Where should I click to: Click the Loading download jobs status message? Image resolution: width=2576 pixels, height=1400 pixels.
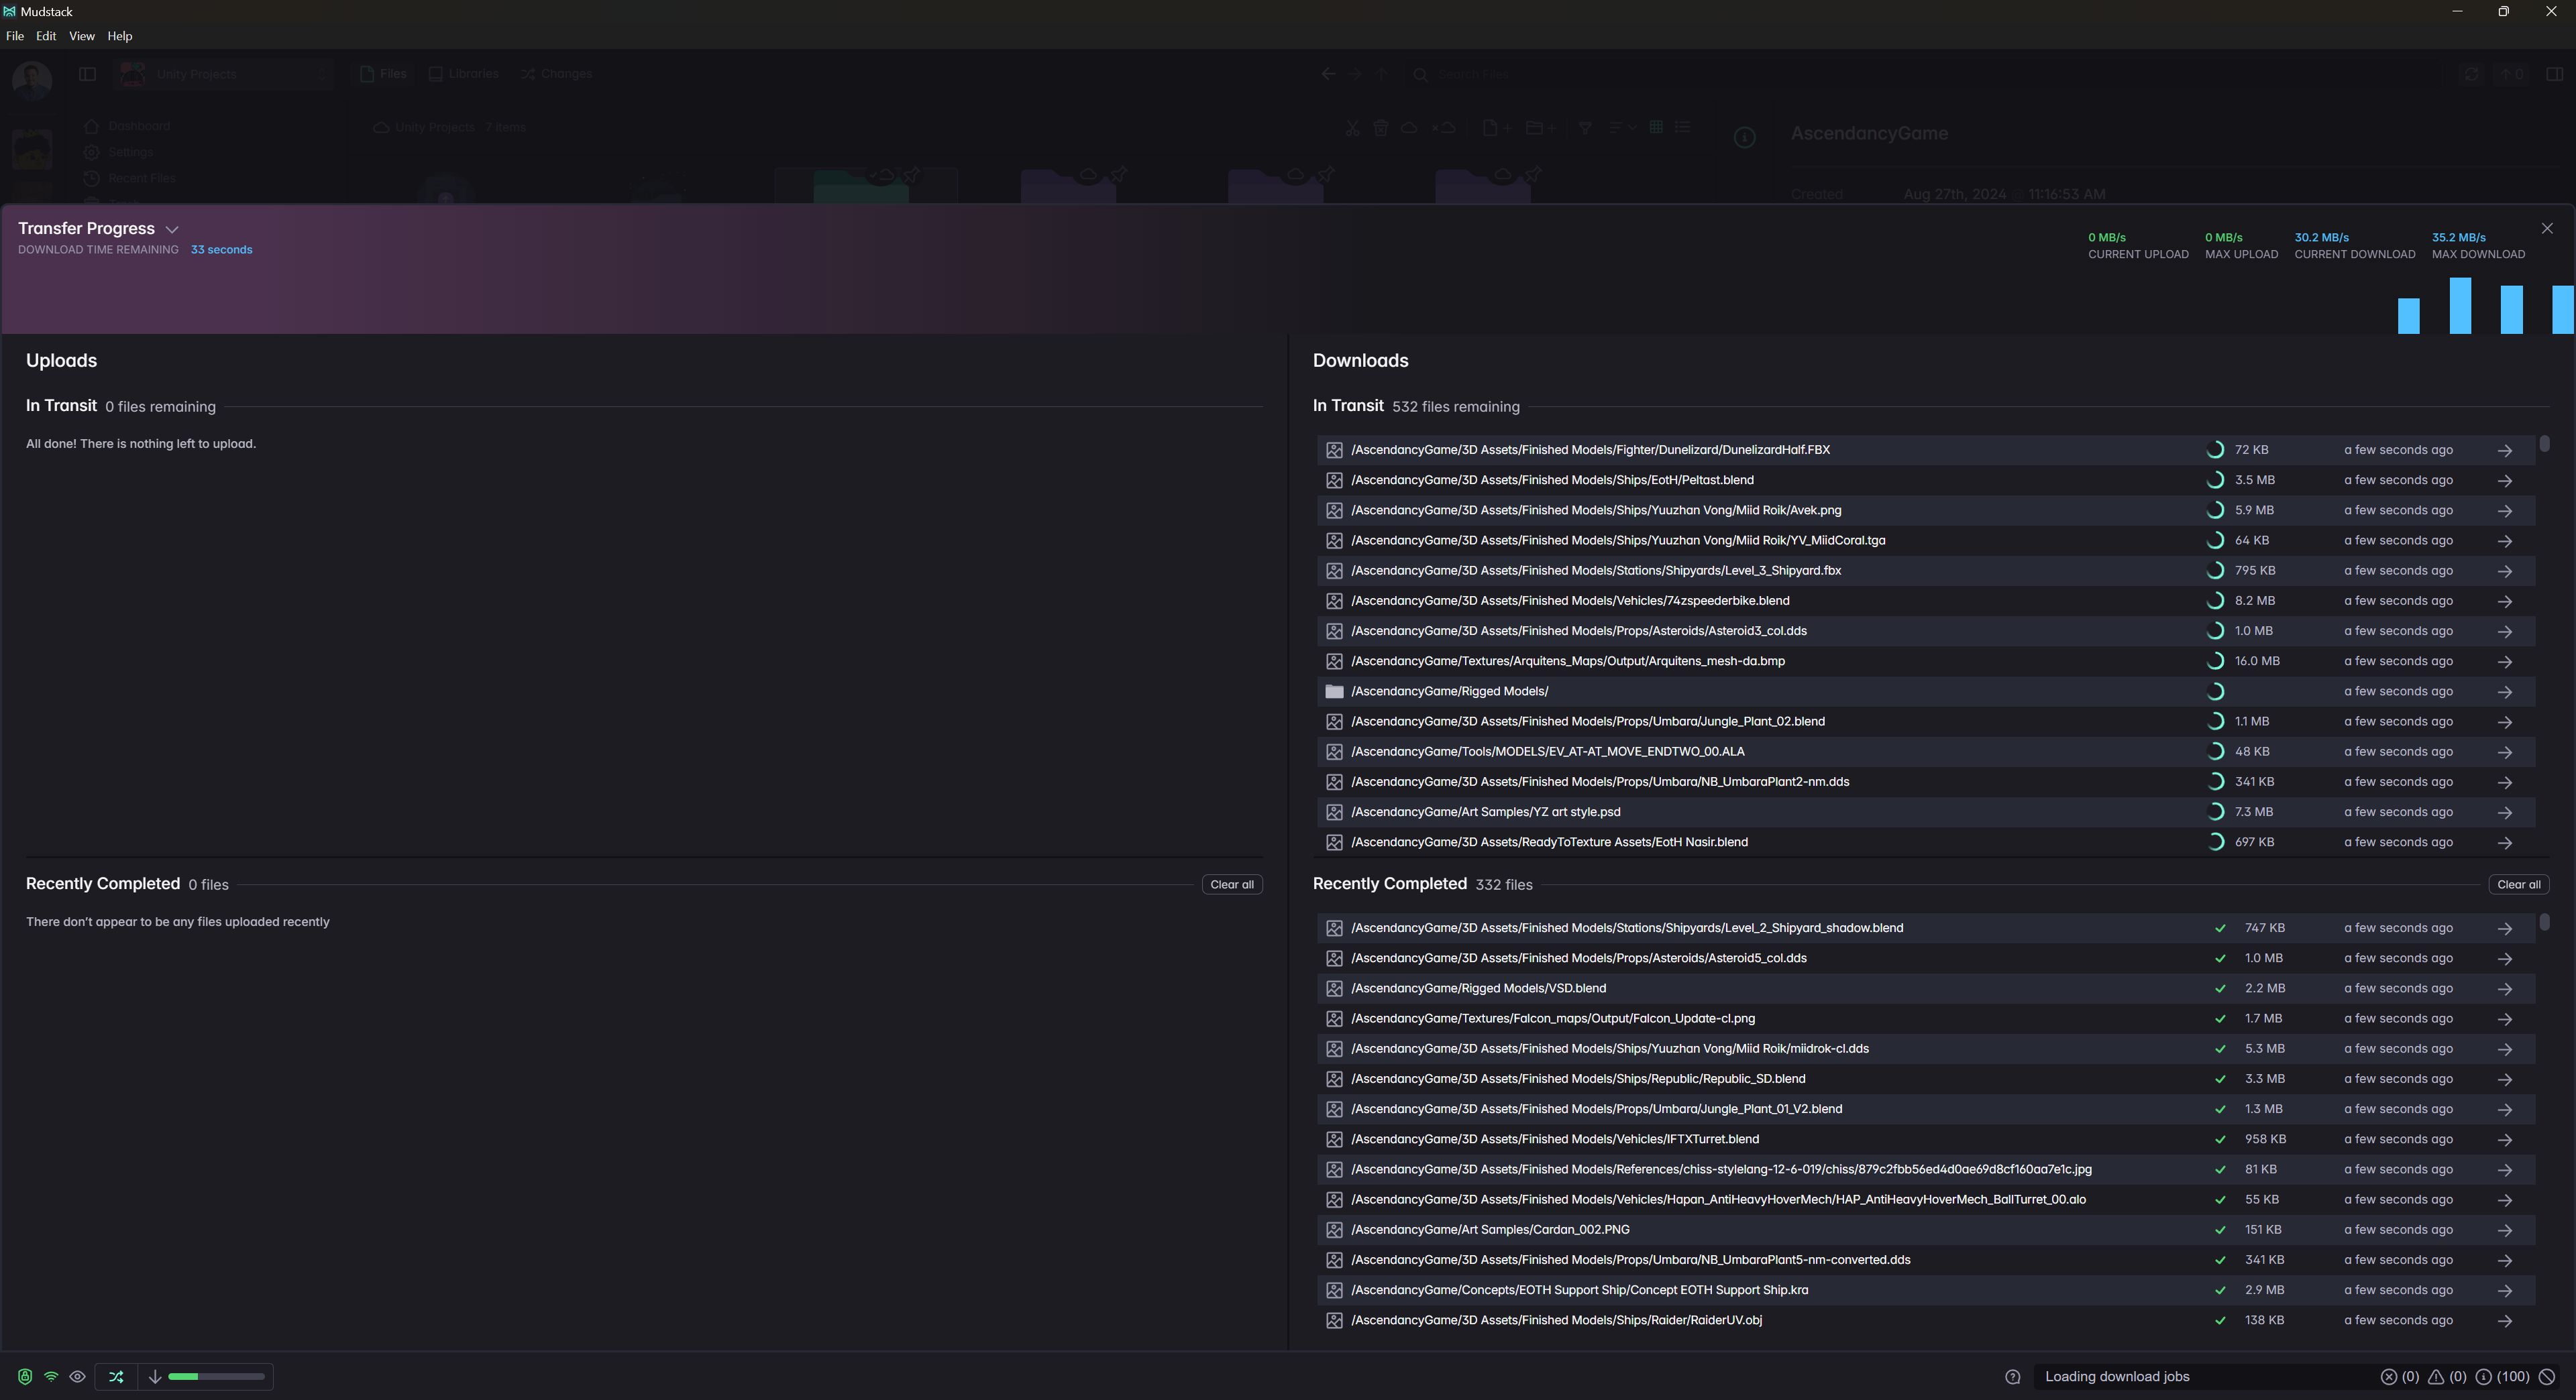tap(2117, 1376)
